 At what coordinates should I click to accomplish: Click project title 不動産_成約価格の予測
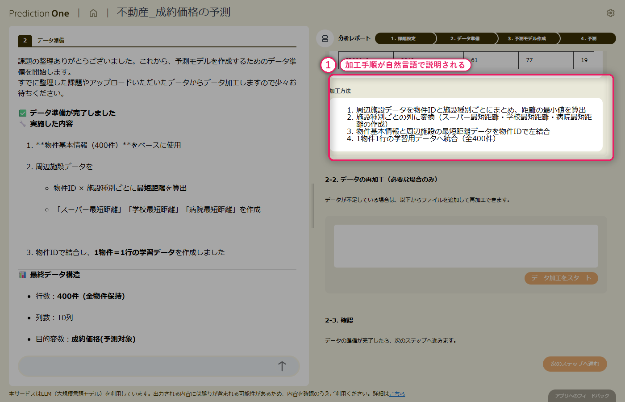pyautogui.click(x=174, y=13)
